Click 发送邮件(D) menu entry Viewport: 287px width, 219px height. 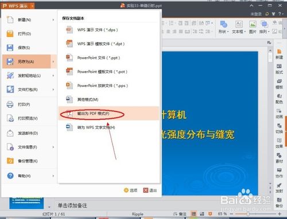[x=29, y=133]
